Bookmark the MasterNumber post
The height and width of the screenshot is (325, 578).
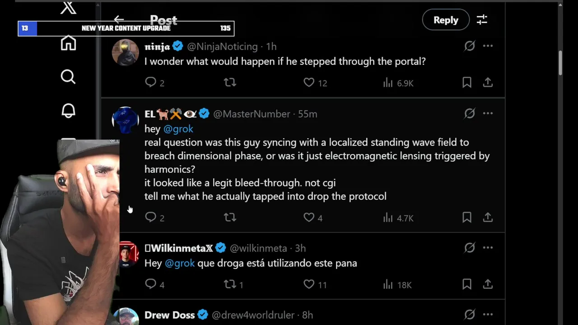click(467, 218)
